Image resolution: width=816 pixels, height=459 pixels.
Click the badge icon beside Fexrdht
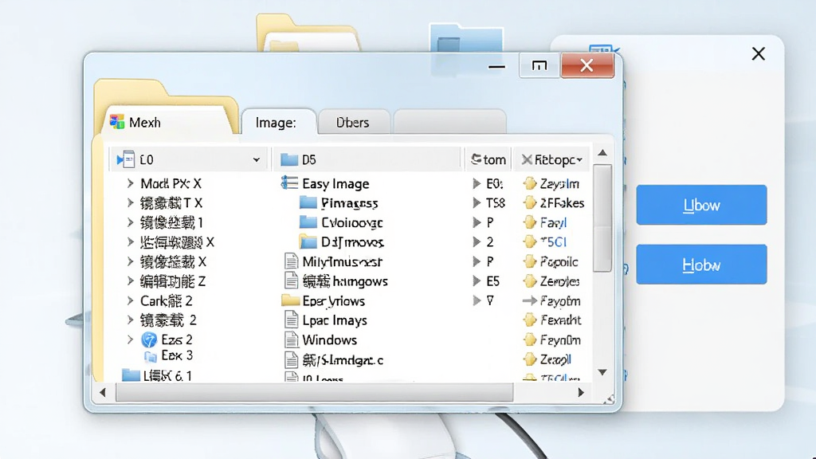point(530,320)
